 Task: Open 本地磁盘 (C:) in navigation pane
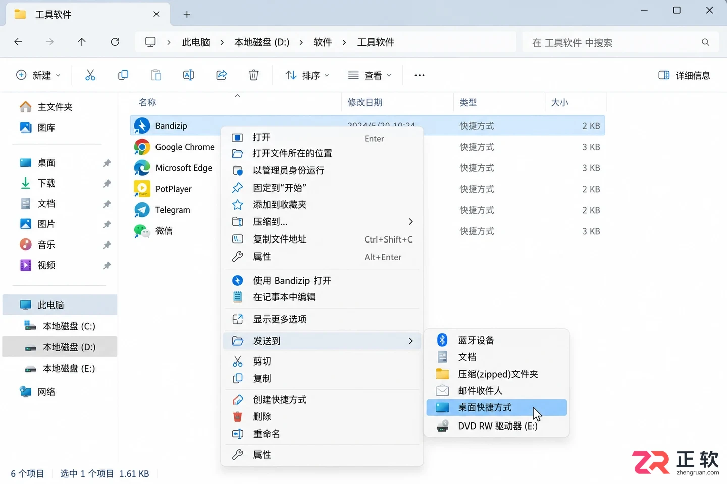click(x=60, y=326)
